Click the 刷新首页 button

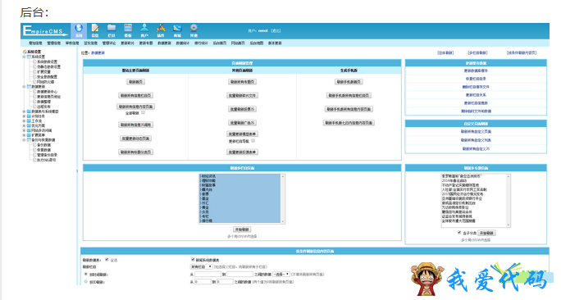tap(135, 82)
